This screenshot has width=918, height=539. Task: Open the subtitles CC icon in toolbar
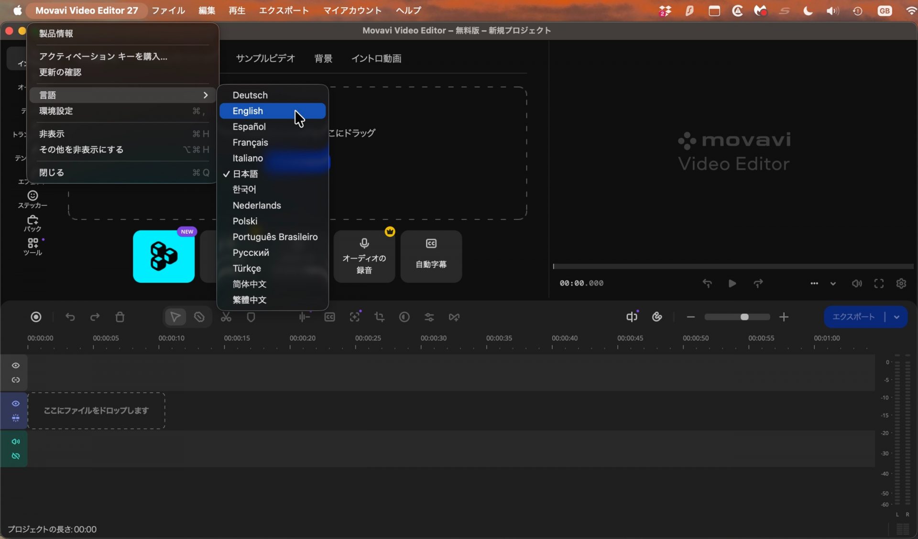coord(329,317)
